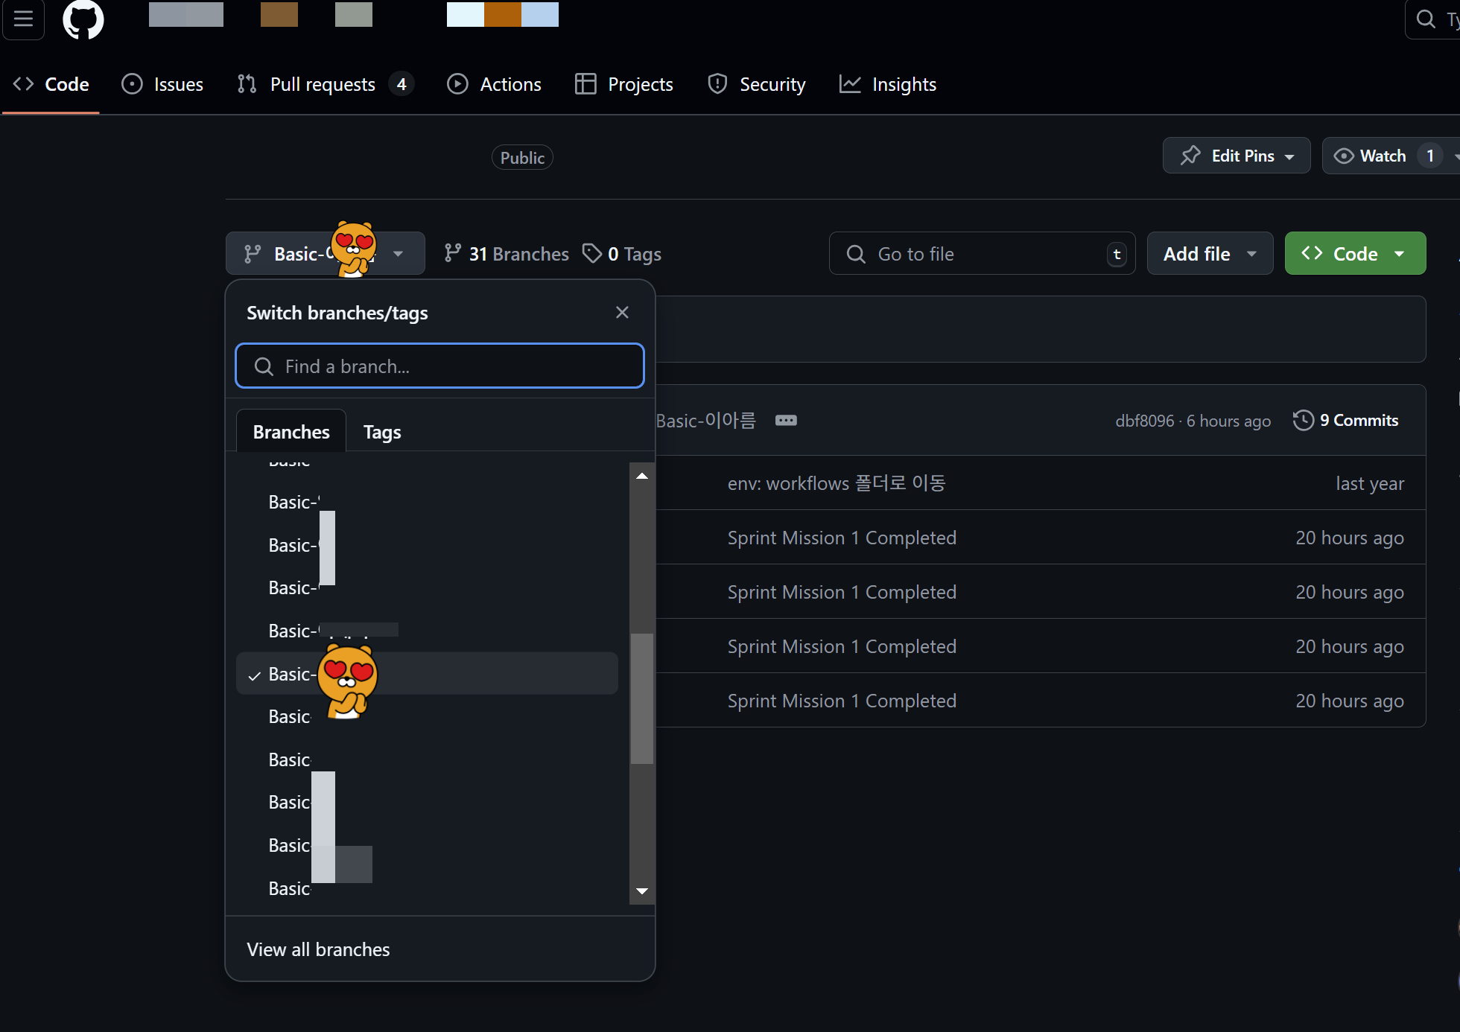The image size is (1460, 1032).
Task: Close the Switch branches/tags popup
Action: [622, 313]
